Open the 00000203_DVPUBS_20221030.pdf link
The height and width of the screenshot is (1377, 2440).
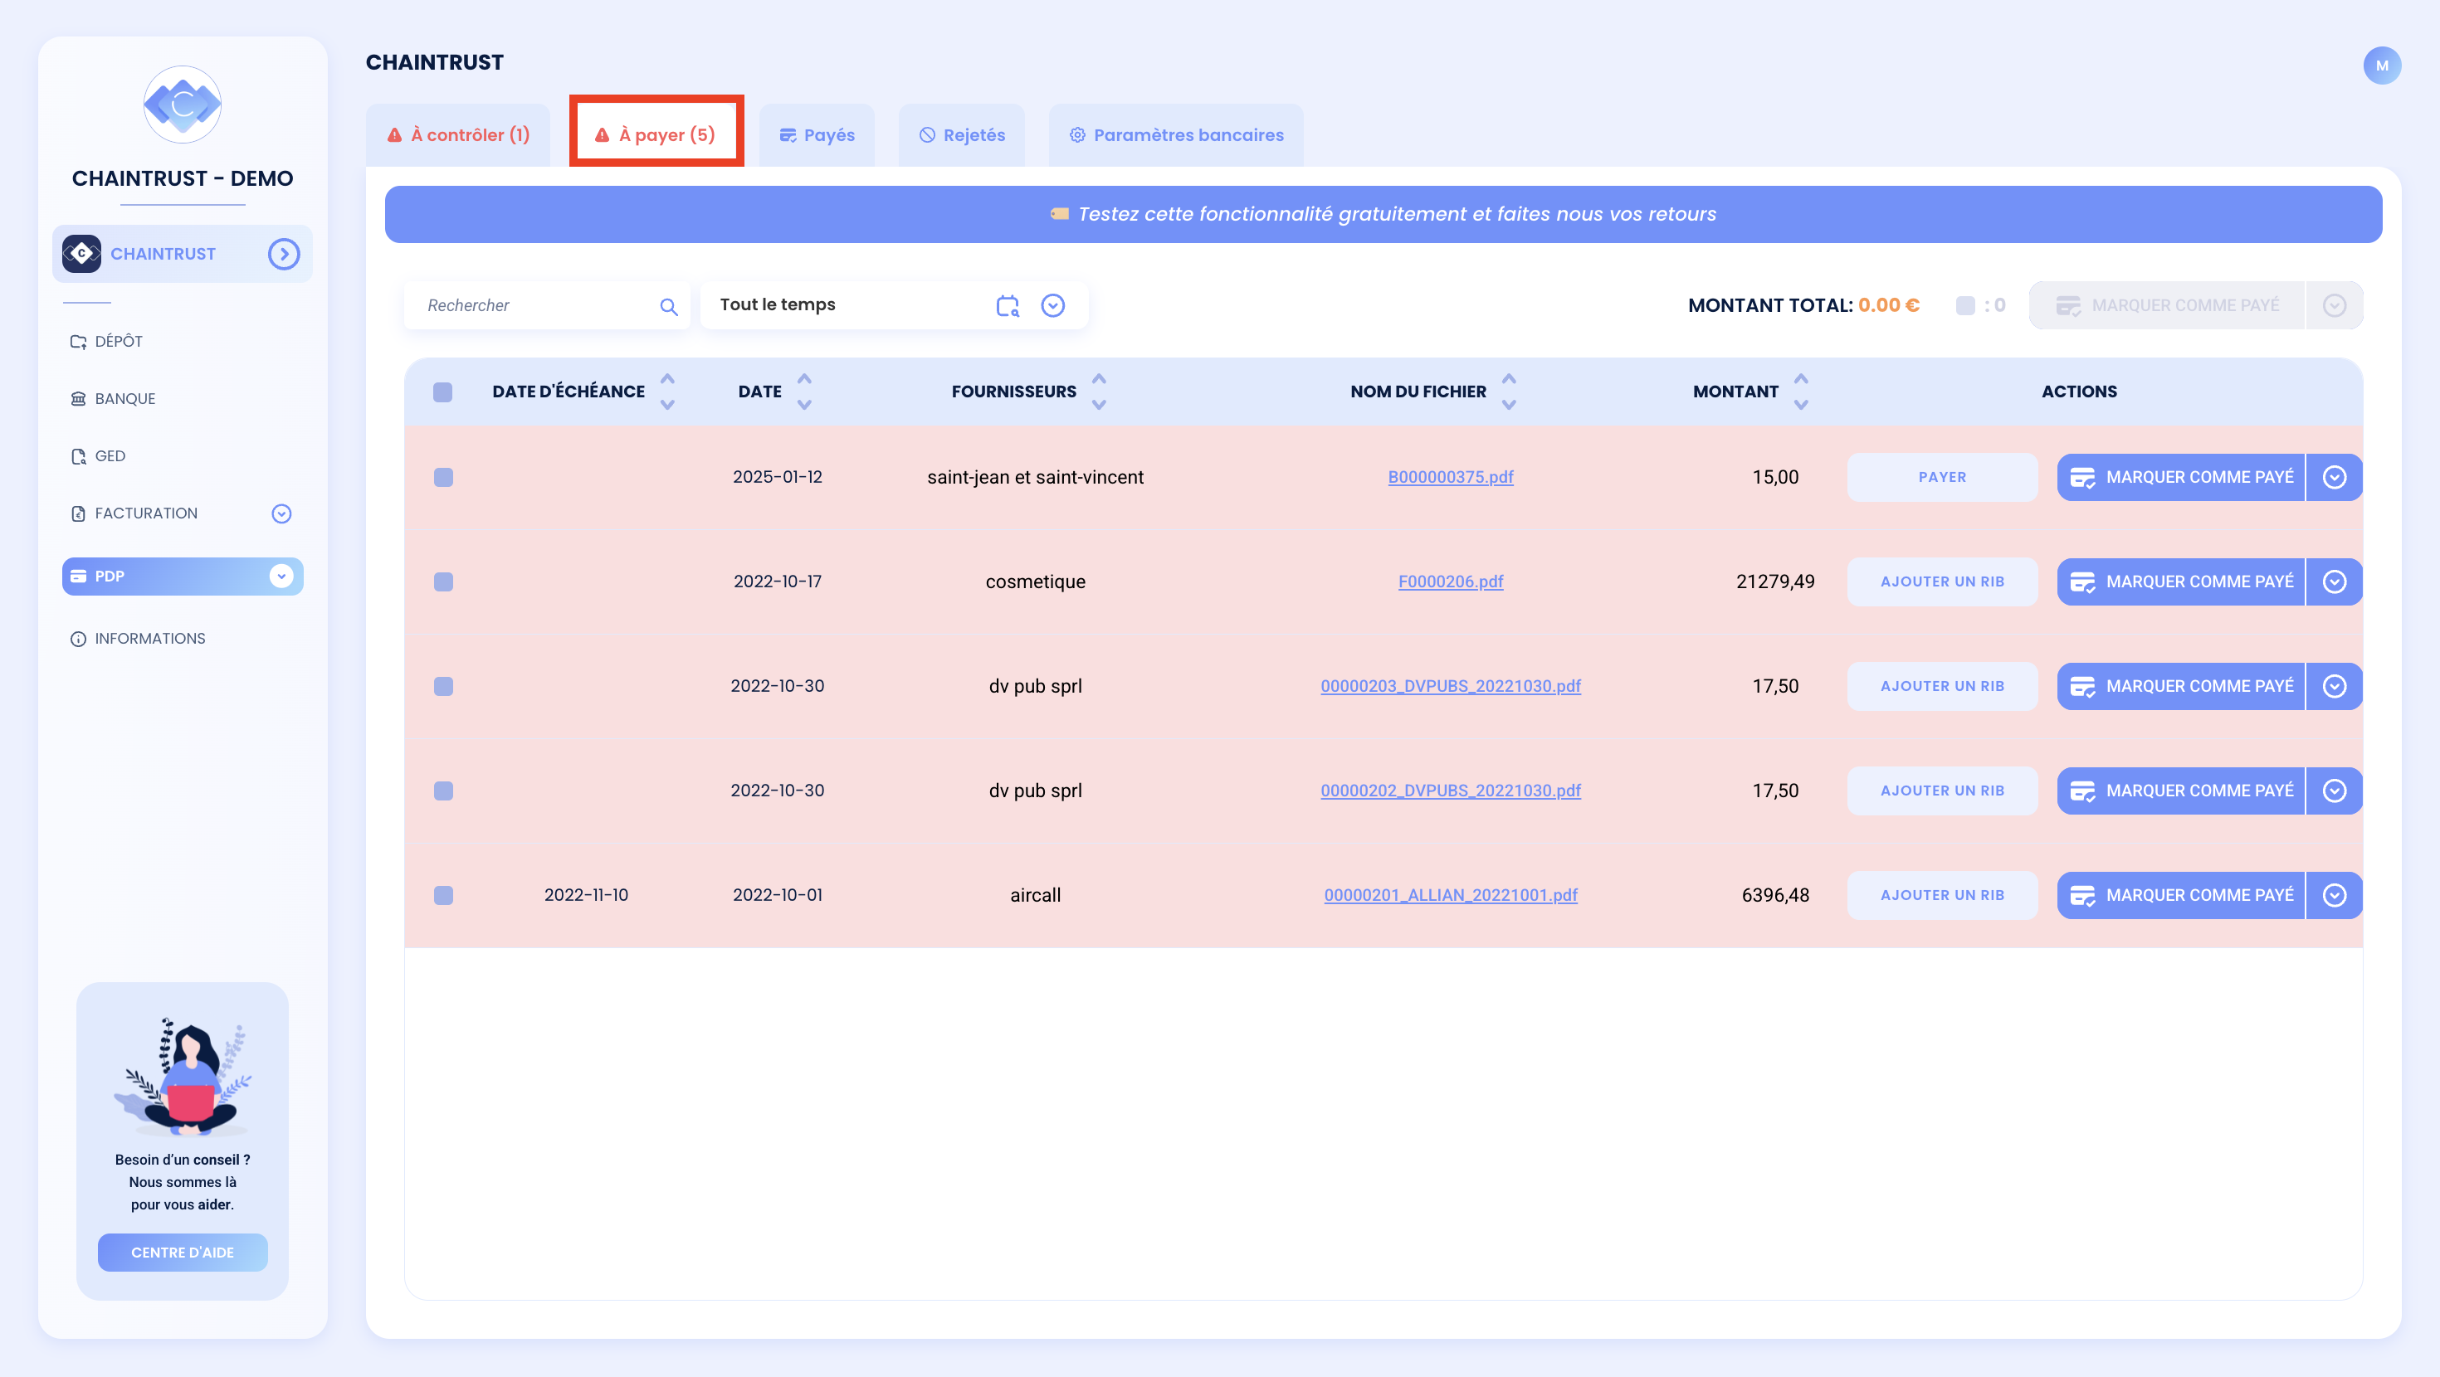click(x=1450, y=686)
